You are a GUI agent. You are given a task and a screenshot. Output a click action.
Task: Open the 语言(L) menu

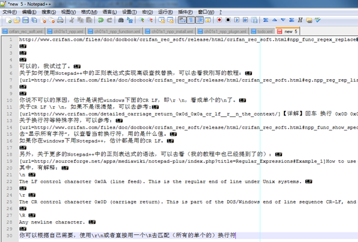tap(110, 12)
